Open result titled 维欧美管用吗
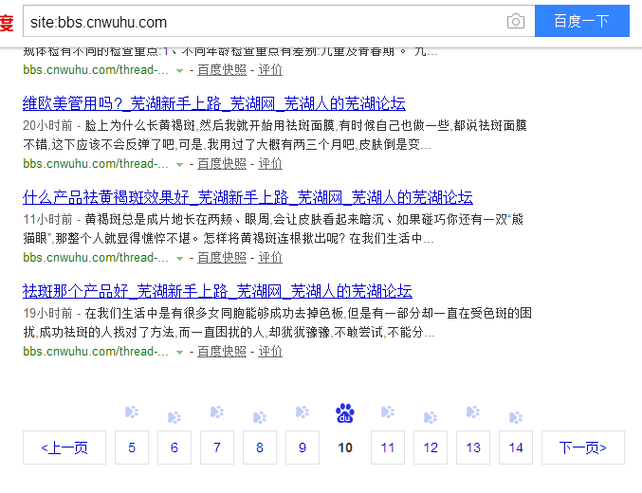This screenshot has height=493, width=642. [x=213, y=104]
